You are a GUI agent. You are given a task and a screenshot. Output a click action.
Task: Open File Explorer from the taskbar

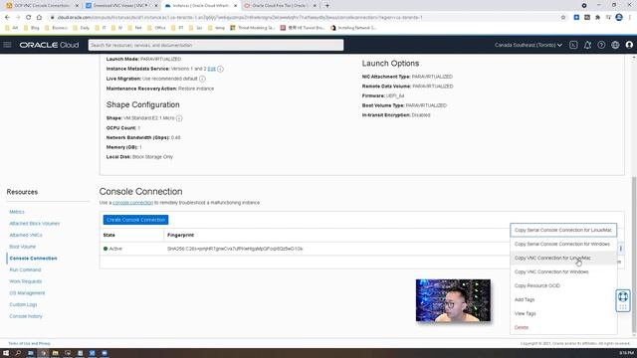tap(56, 353)
